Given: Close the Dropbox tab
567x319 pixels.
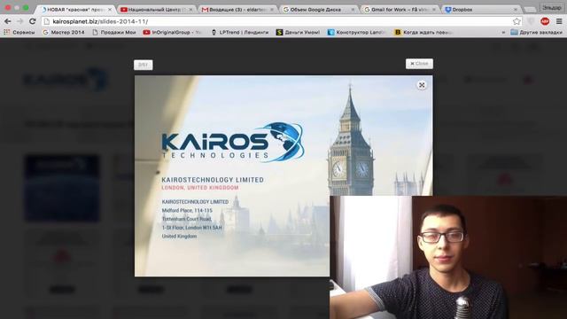Looking at the screenshot, I should (x=516, y=10).
